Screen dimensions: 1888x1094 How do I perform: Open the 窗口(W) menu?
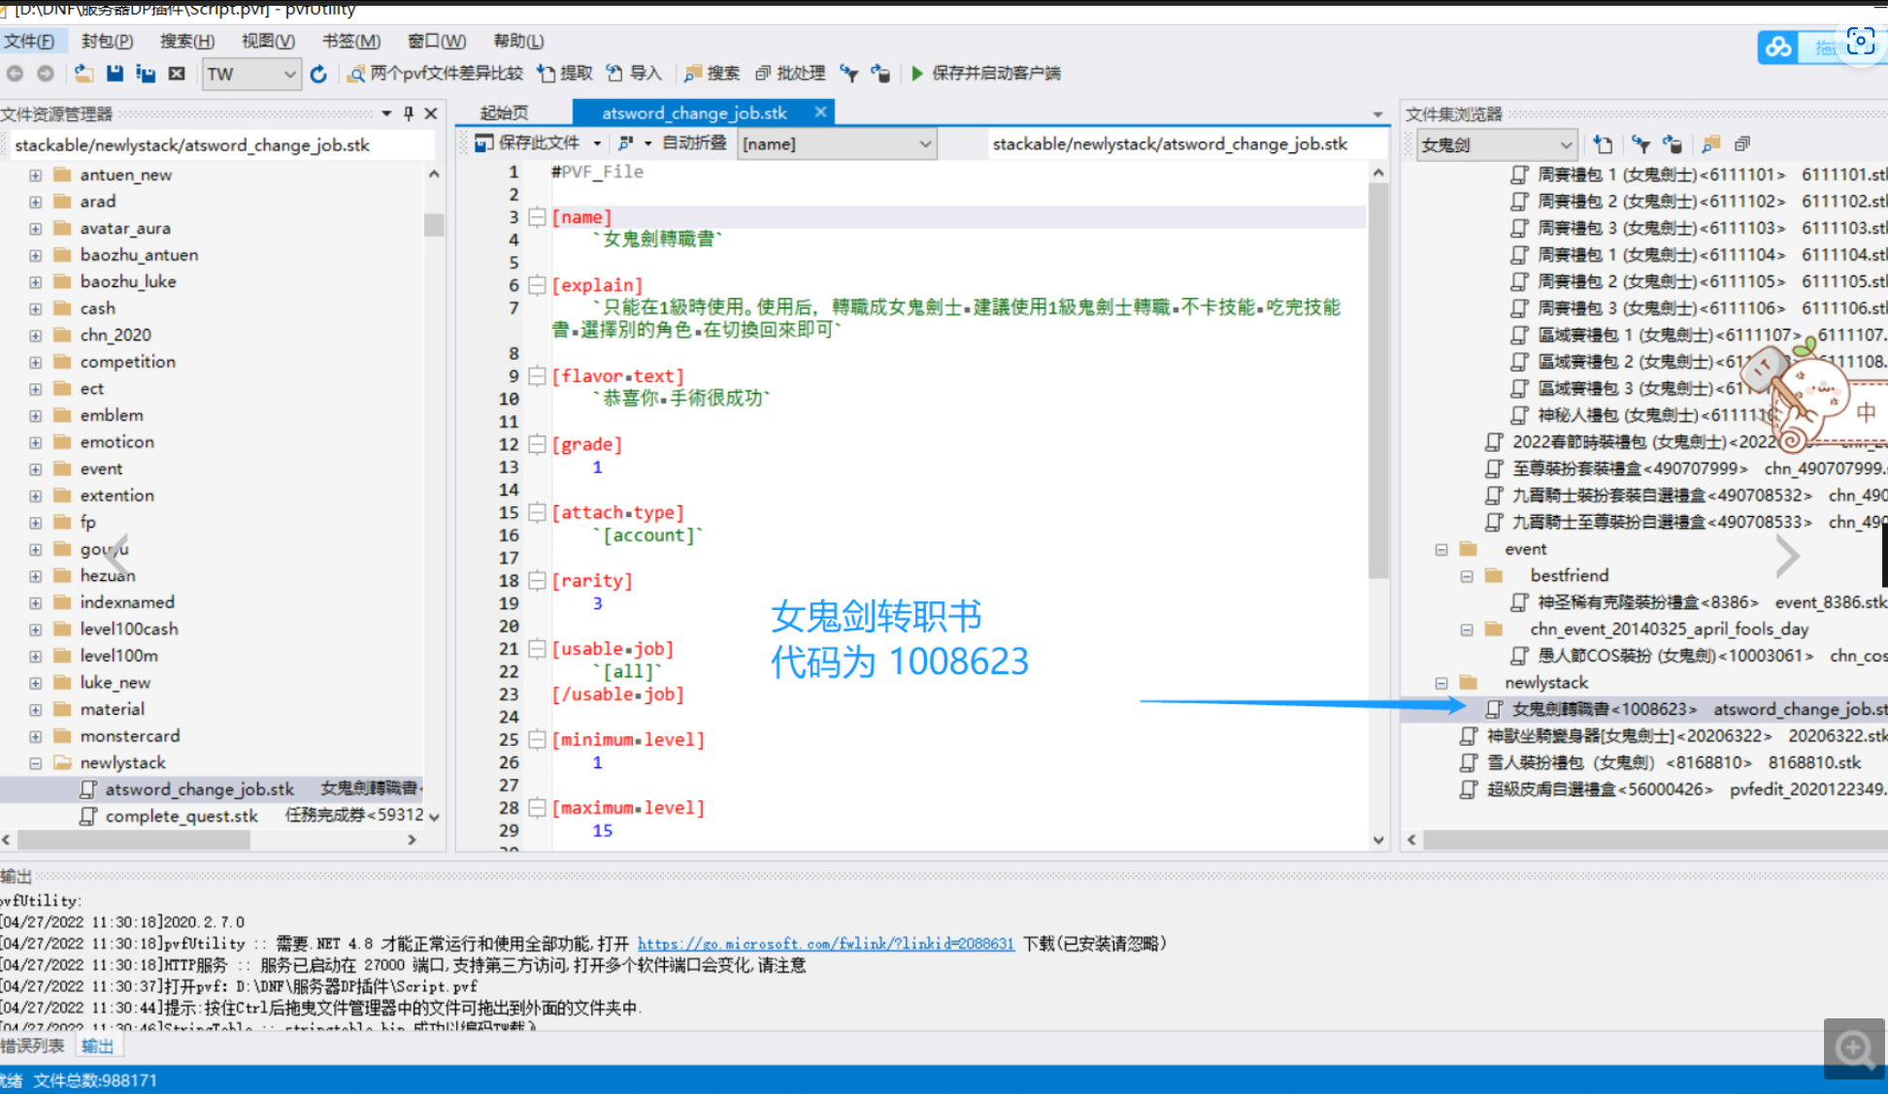coord(437,41)
